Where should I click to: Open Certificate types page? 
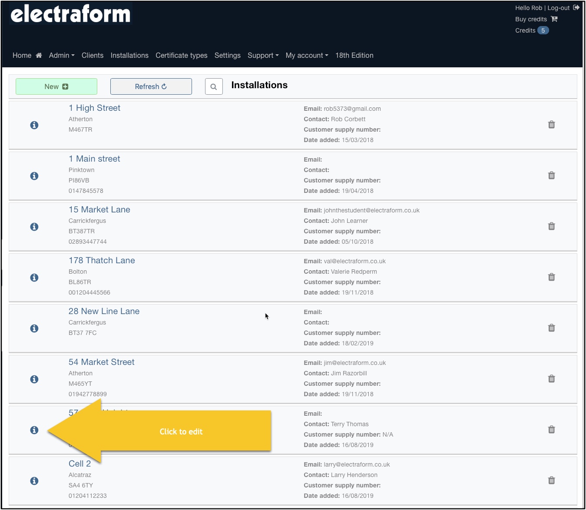click(x=182, y=55)
